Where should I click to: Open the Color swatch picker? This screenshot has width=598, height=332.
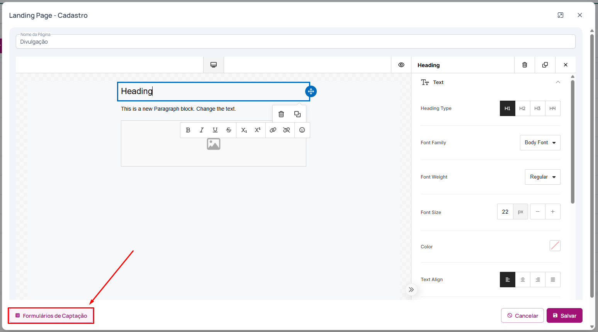coord(555,246)
